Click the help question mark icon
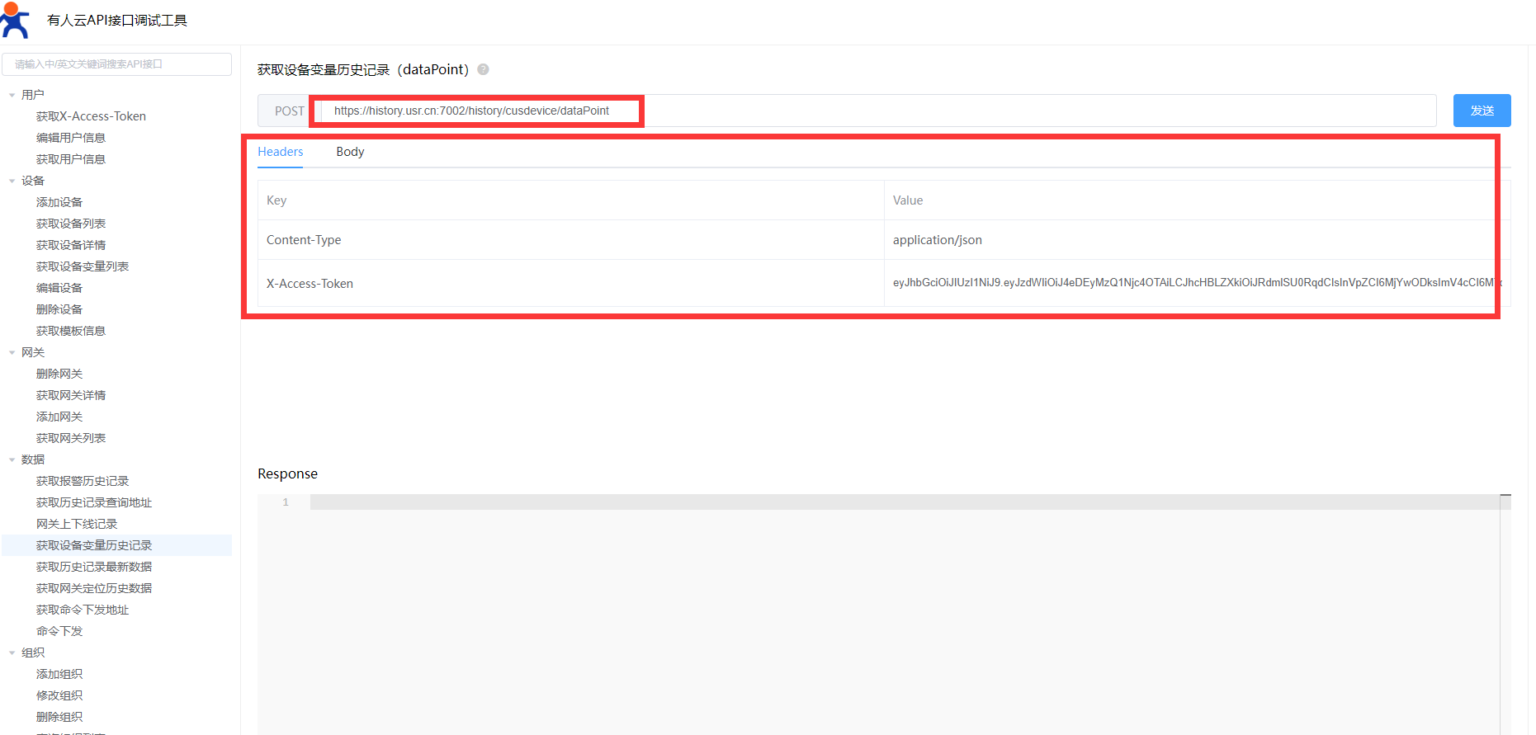This screenshot has width=1536, height=735. click(x=484, y=69)
